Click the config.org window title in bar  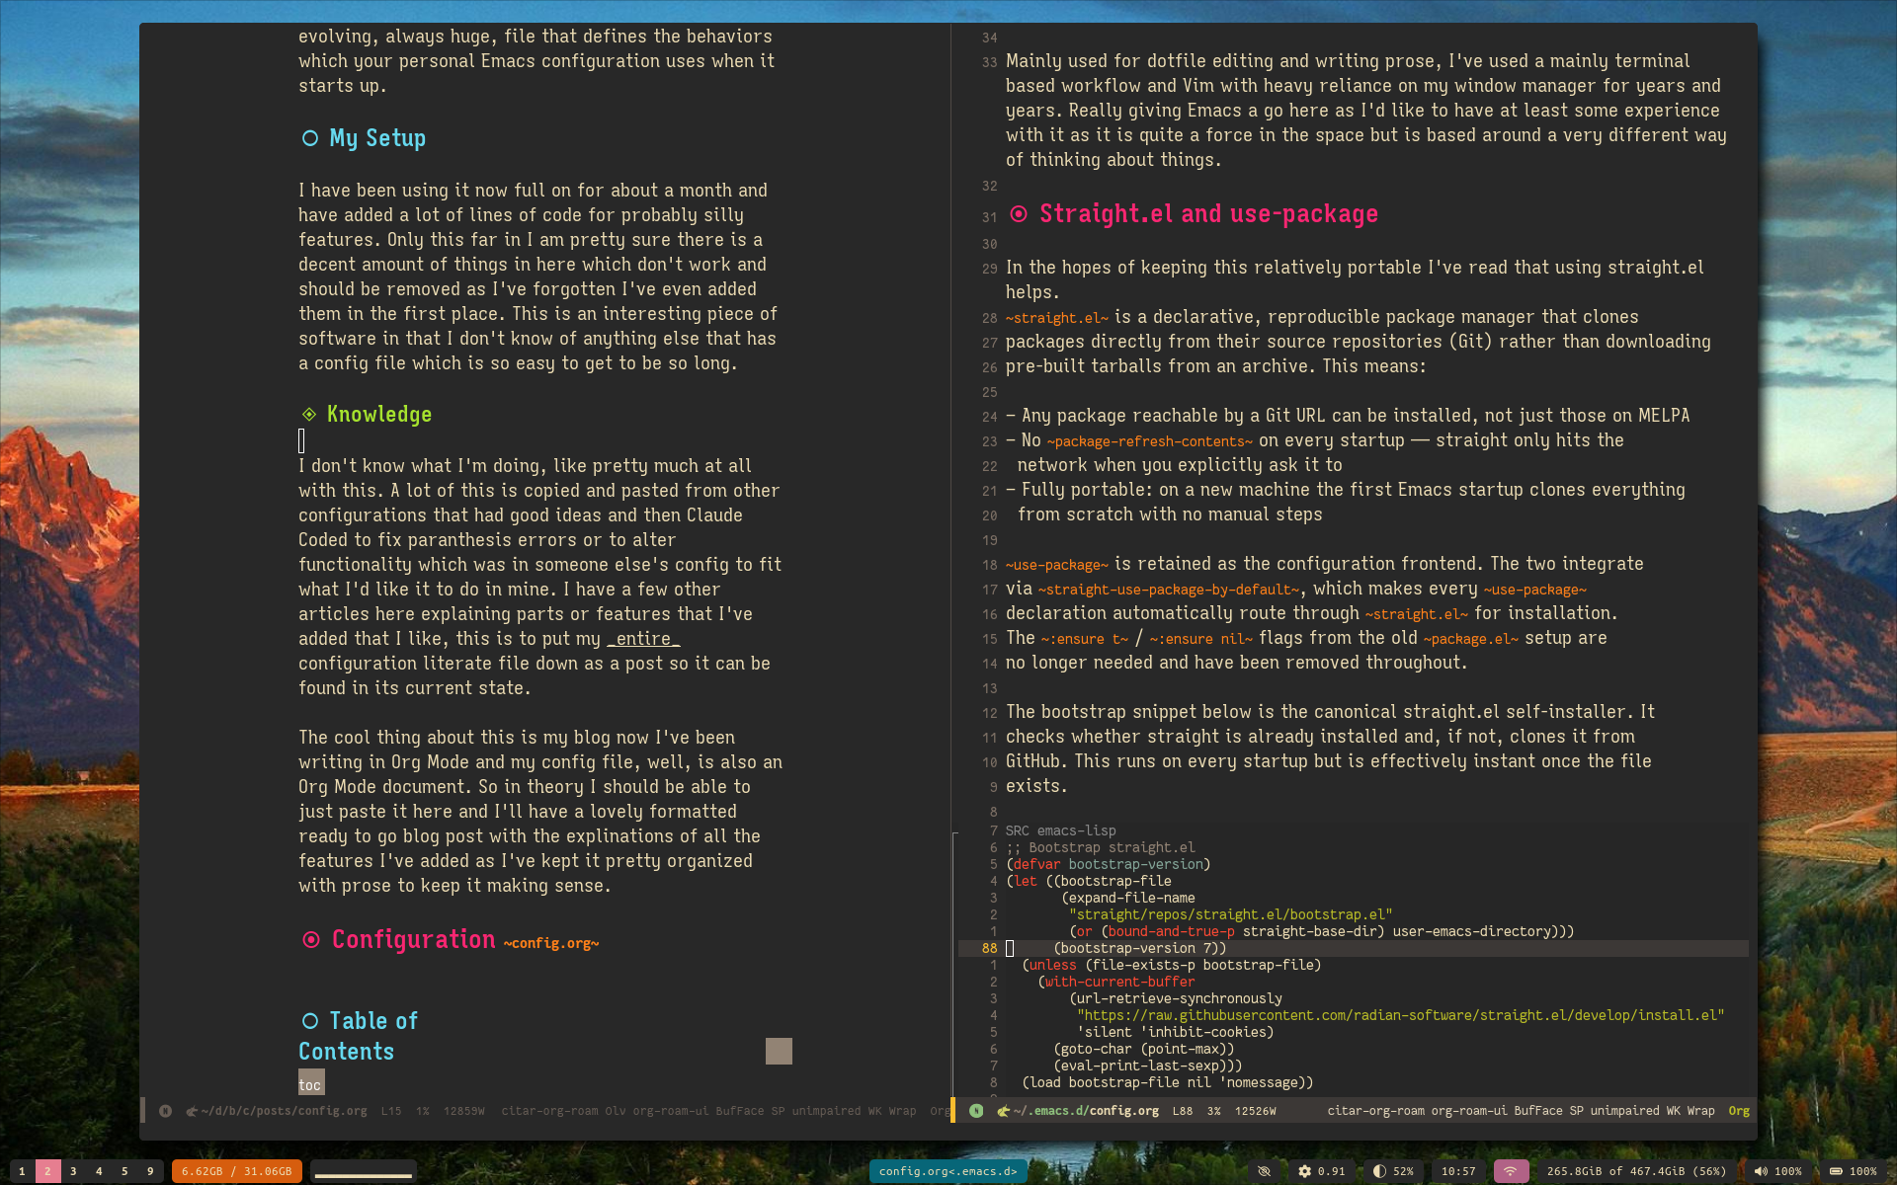point(948,1171)
